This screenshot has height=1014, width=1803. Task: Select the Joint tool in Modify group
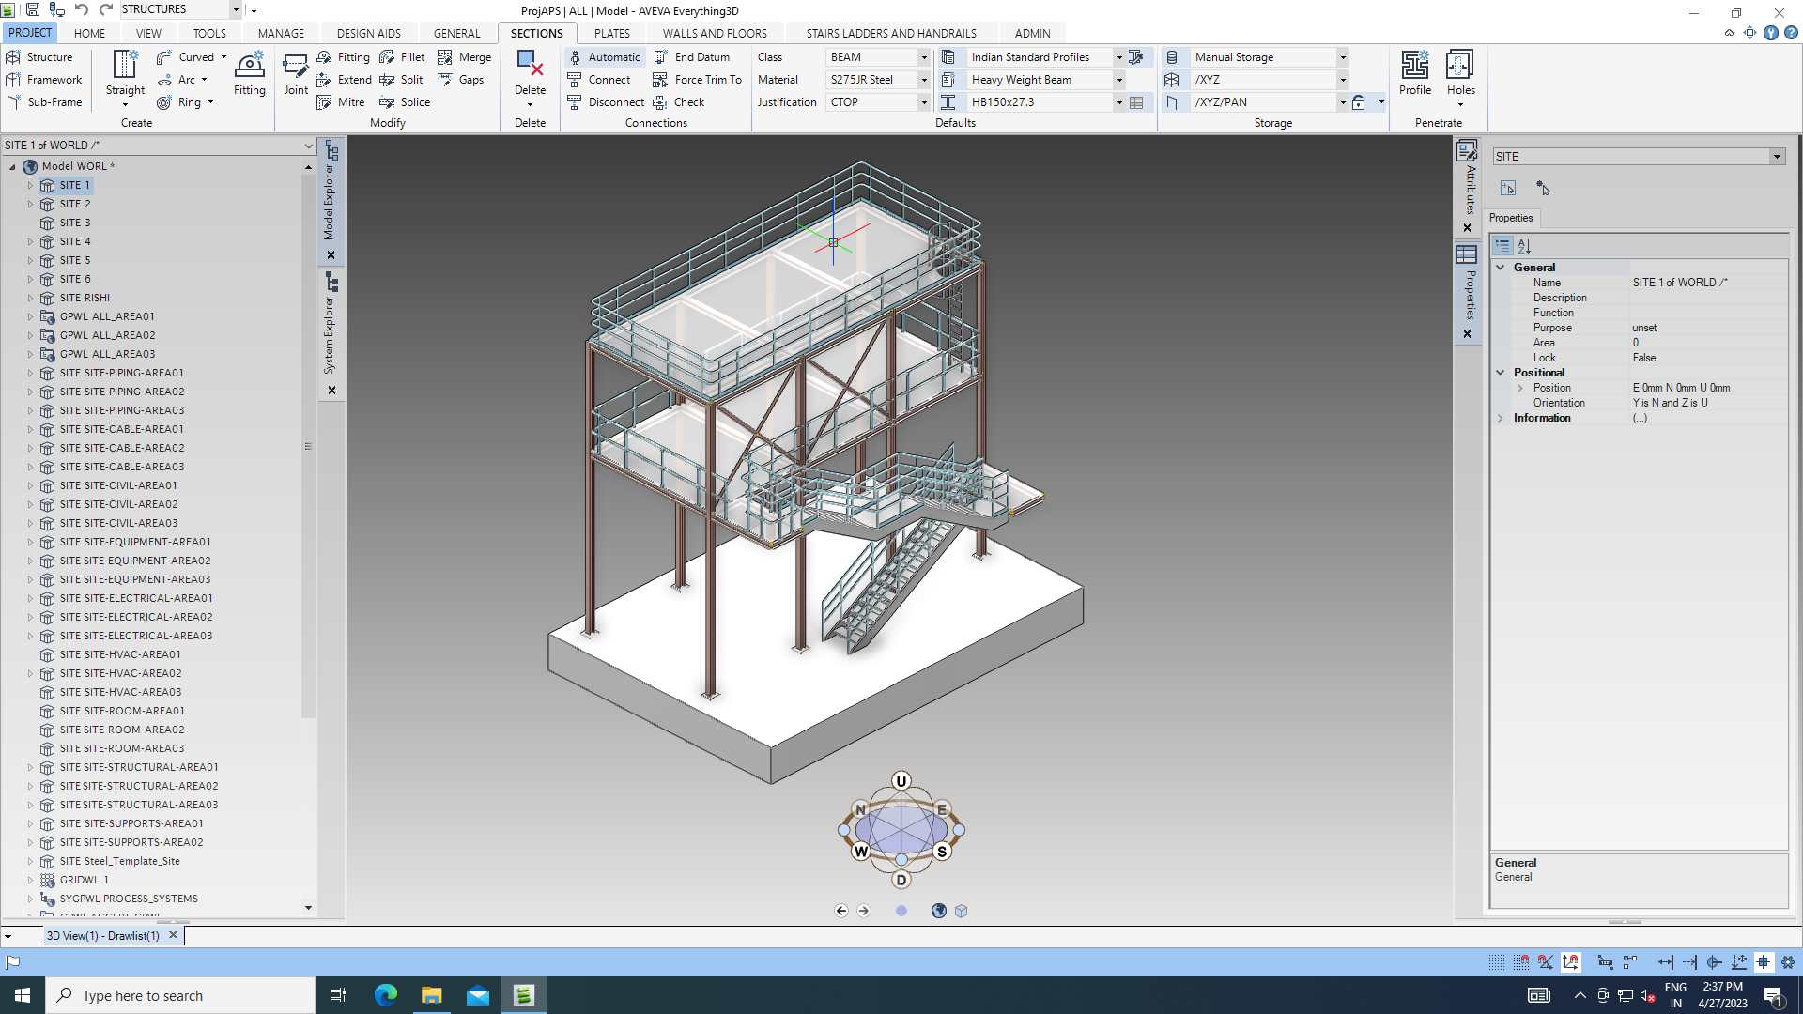(x=296, y=75)
